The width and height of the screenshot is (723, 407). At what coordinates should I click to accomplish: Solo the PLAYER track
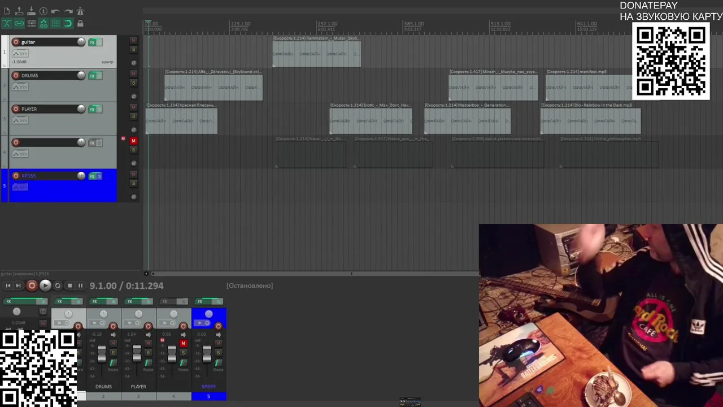[x=133, y=116]
